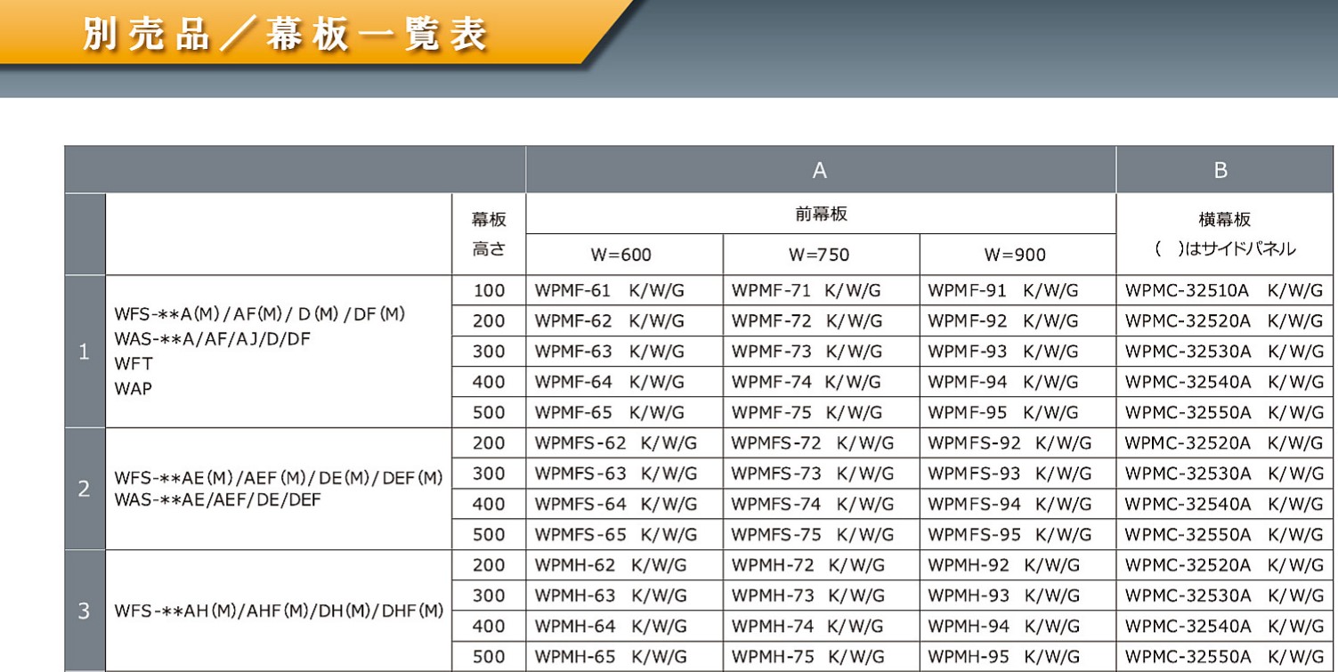Image resolution: width=1338 pixels, height=672 pixels.
Task: Click the 横幕板 side panel header cell
Action: coord(1225,234)
